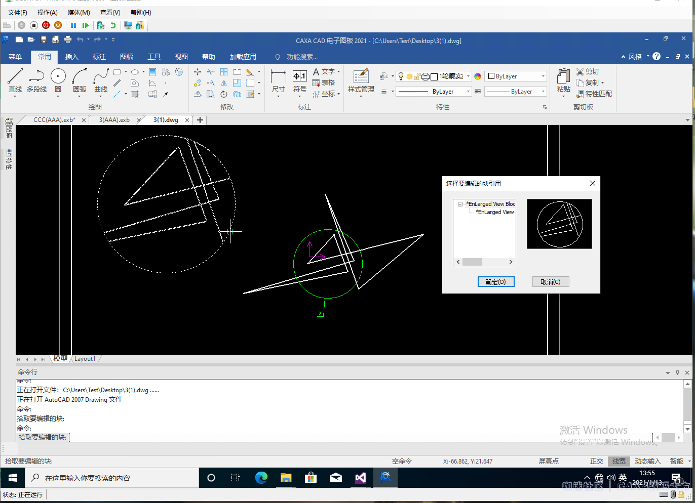This screenshot has width=695, height=503.
Task: Click the 确定(O) button in dialog
Action: [x=496, y=282]
